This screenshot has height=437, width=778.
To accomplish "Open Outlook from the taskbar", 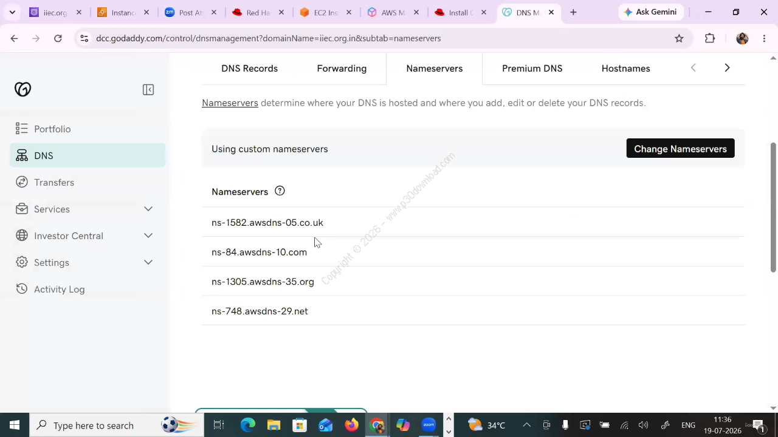I will [326, 425].
